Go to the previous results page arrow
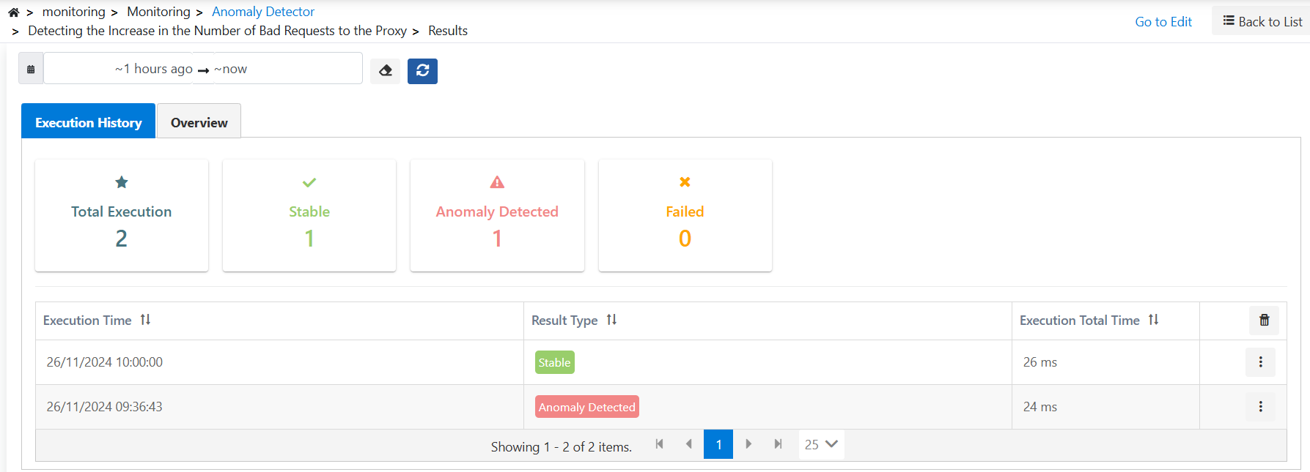Image resolution: width=1310 pixels, height=472 pixels. tap(688, 444)
